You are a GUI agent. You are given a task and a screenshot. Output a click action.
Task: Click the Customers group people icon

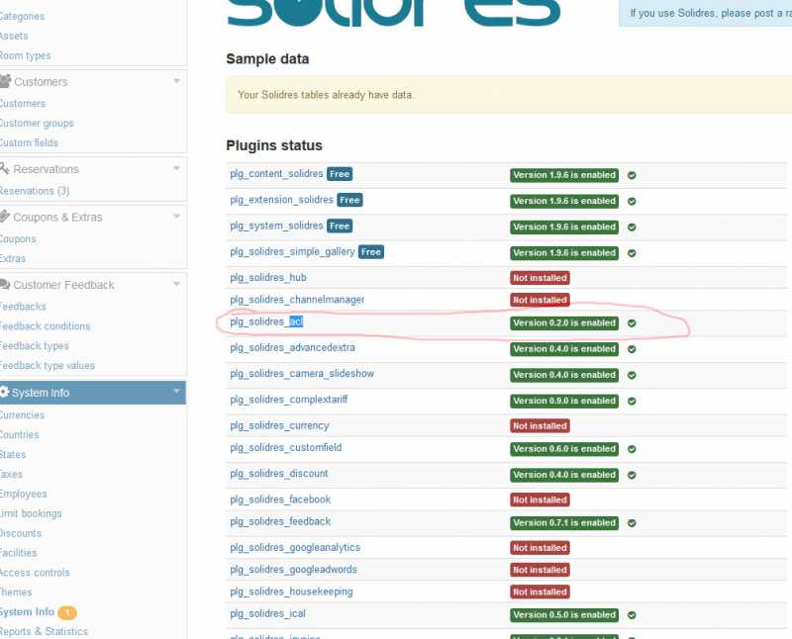pos(5,82)
